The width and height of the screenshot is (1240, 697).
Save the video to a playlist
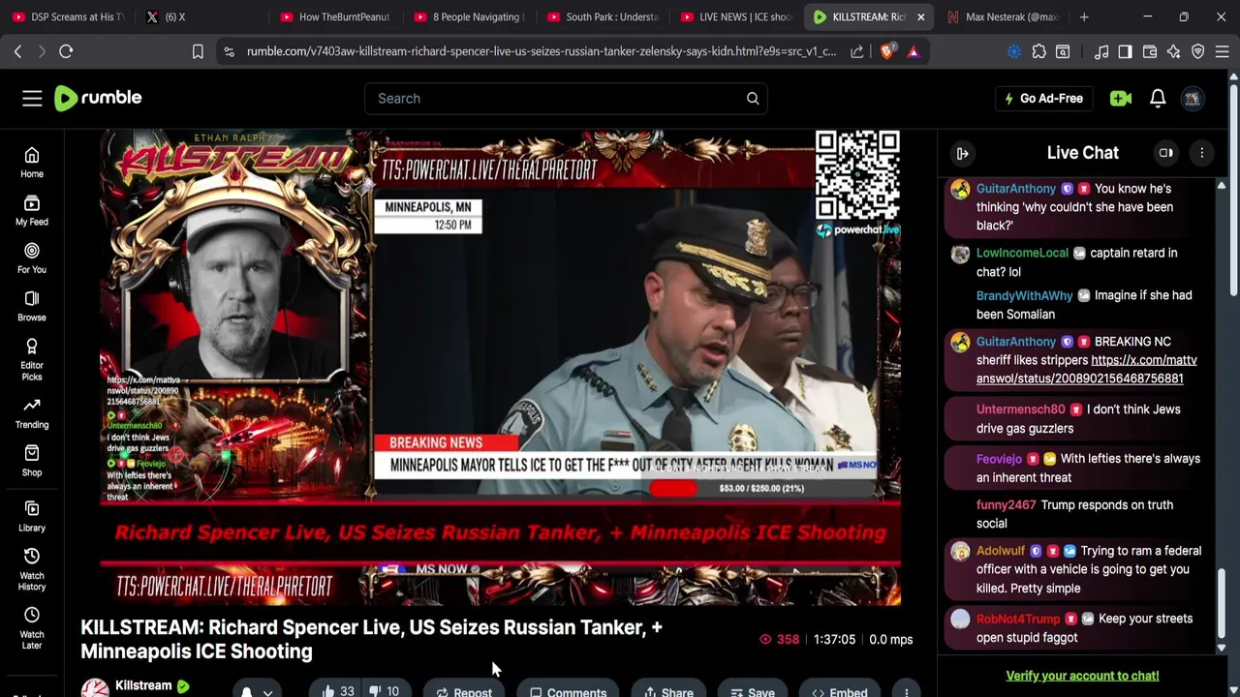pyautogui.click(x=752, y=691)
